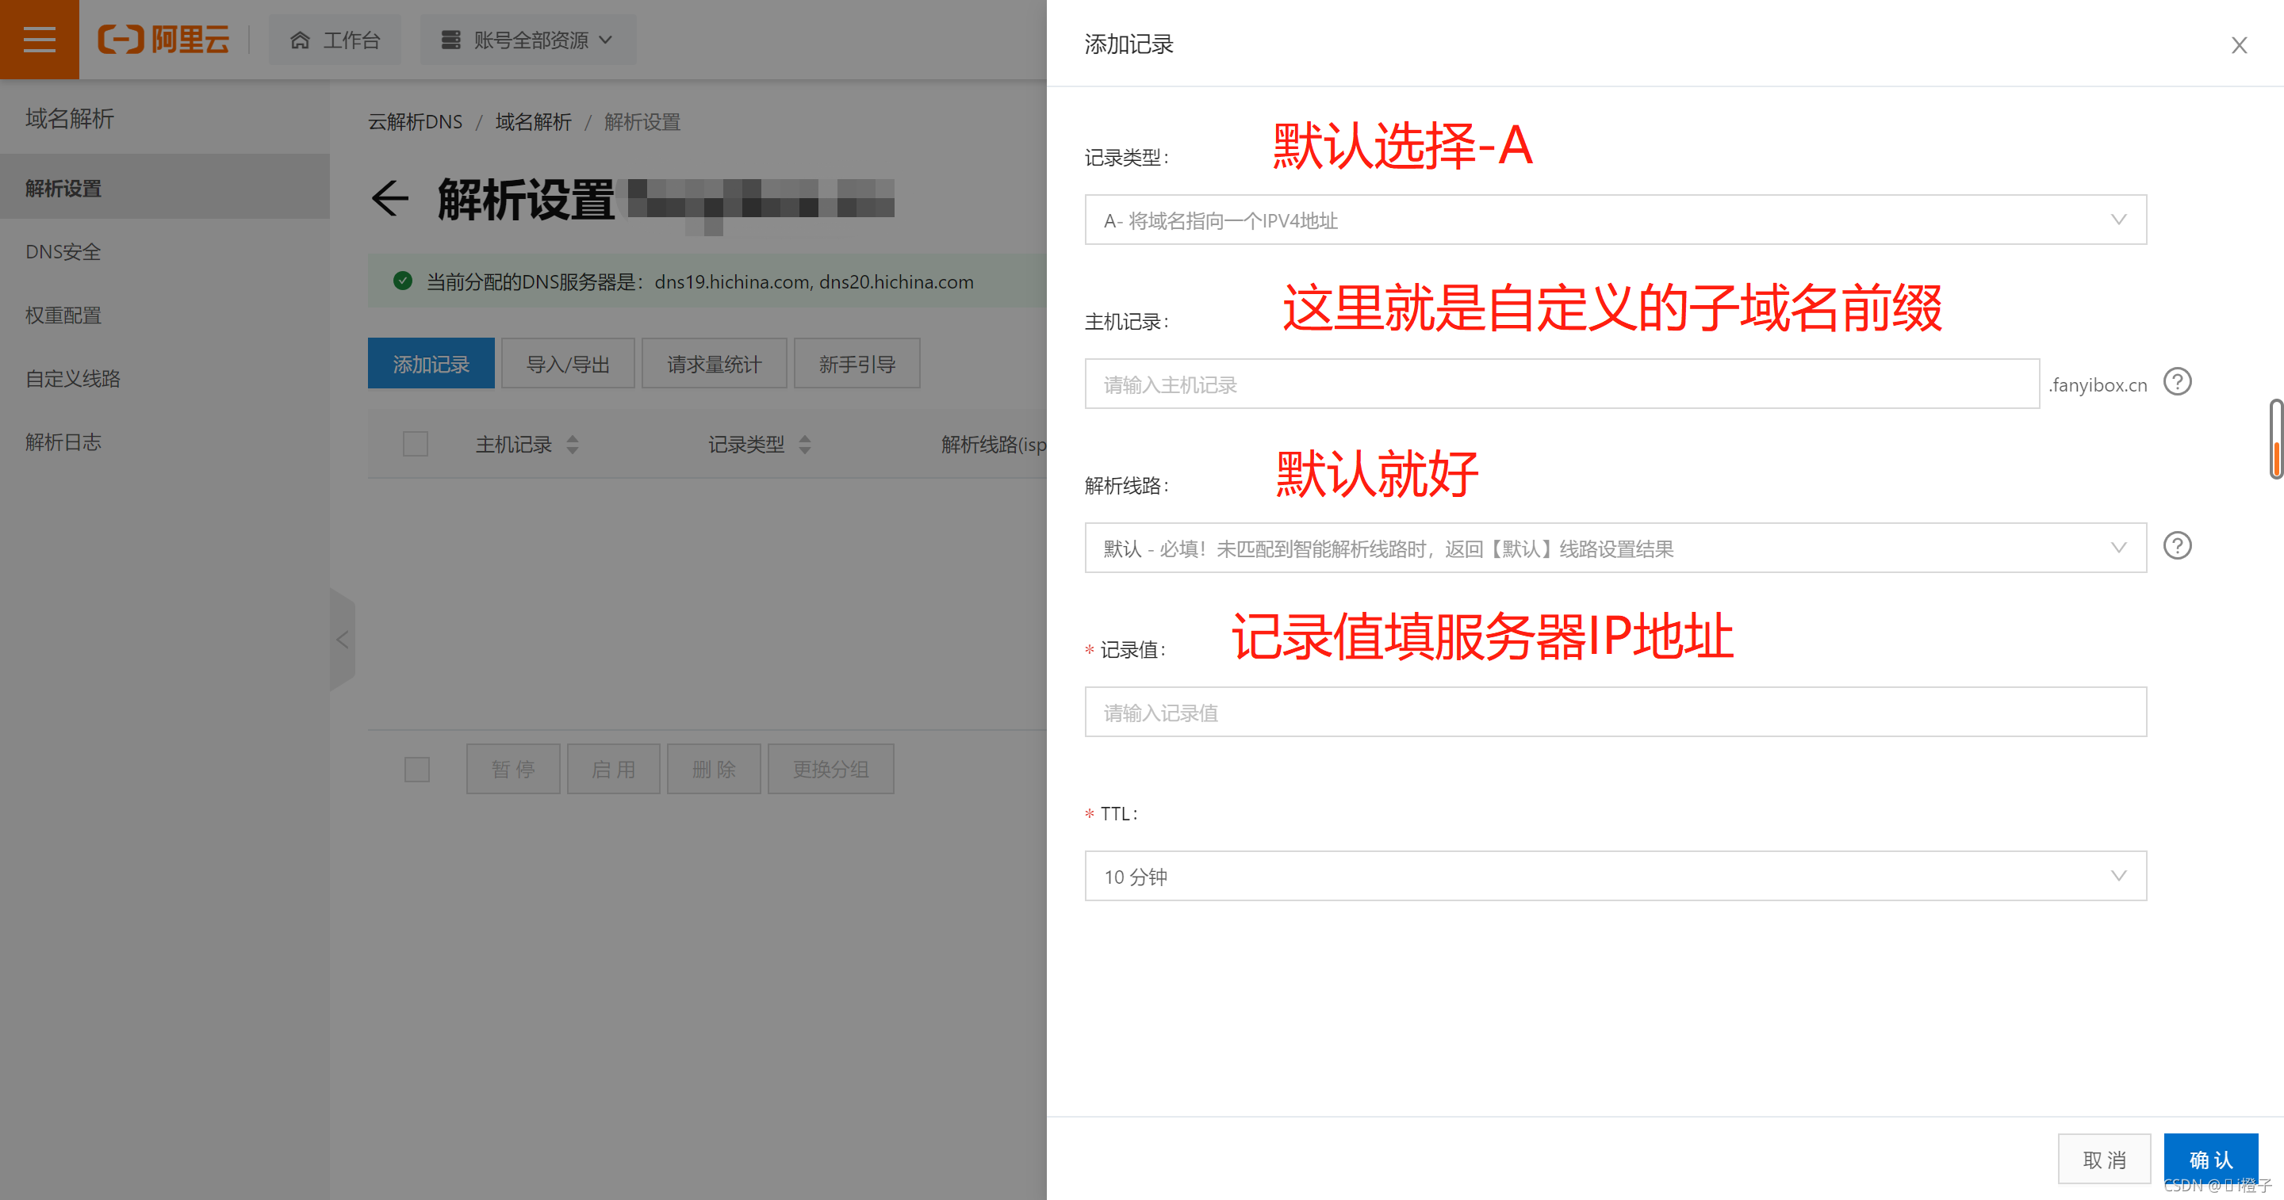The width and height of the screenshot is (2284, 1200).
Task: Select DNS安全 in the sidebar
Action: point(63,252)
